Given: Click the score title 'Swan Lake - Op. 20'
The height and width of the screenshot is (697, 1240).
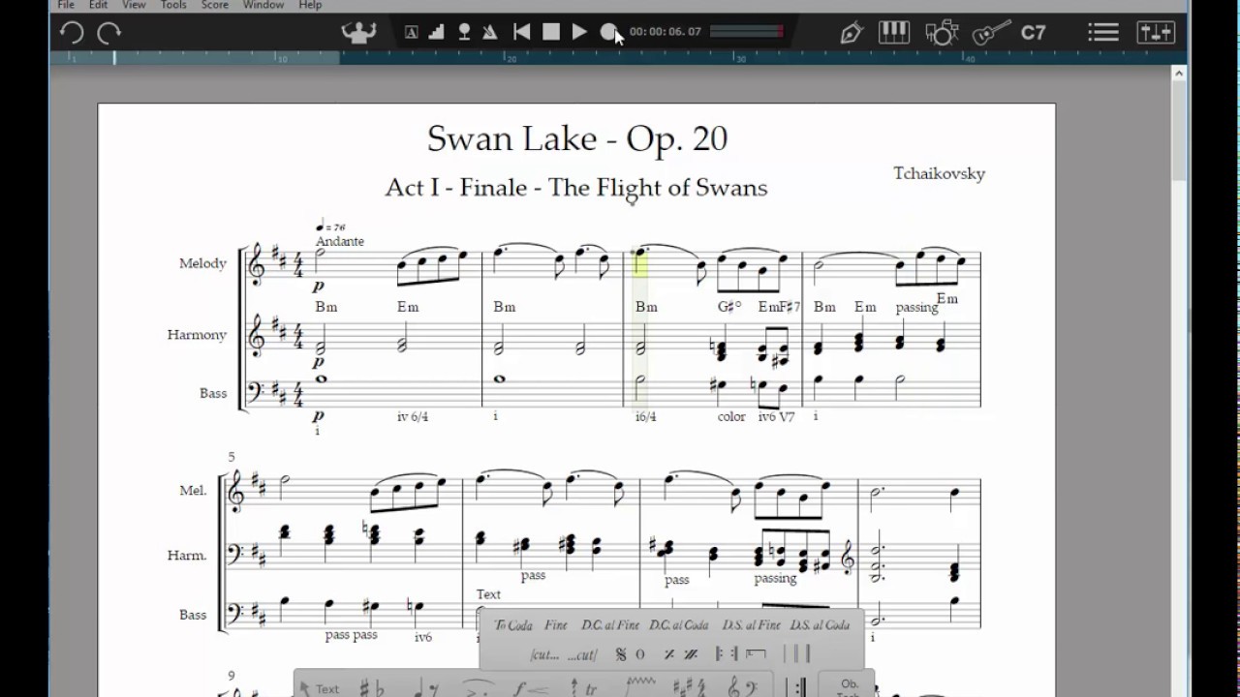Looking at the screenshot, I should [577, 138].
